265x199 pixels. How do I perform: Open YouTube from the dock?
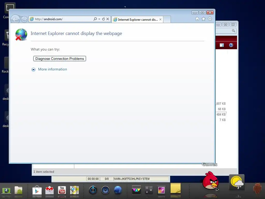click(x=62, y=190)
